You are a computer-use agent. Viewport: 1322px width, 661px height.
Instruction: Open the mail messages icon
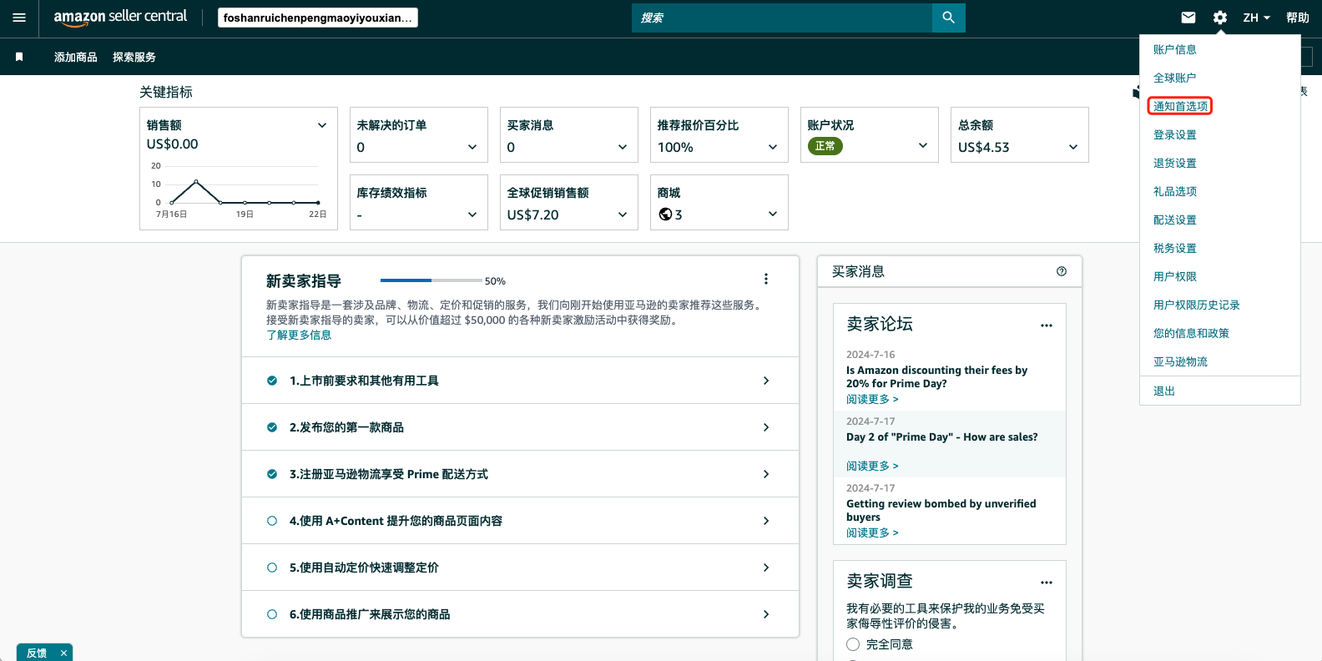point(1188,18)
